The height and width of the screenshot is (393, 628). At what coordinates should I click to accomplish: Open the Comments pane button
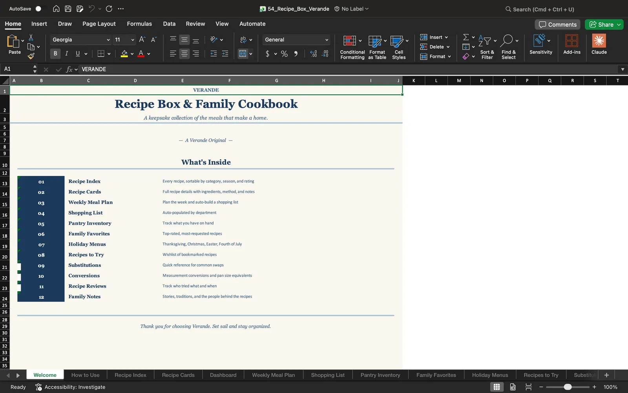[557, 24]
